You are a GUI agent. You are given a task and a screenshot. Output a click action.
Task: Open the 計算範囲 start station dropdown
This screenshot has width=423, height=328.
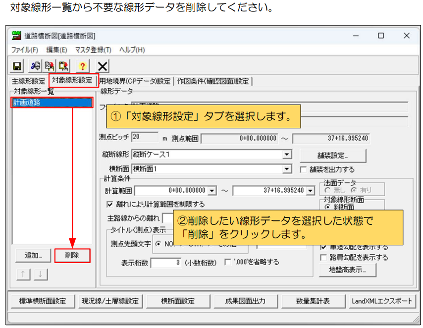pos(212,191)
